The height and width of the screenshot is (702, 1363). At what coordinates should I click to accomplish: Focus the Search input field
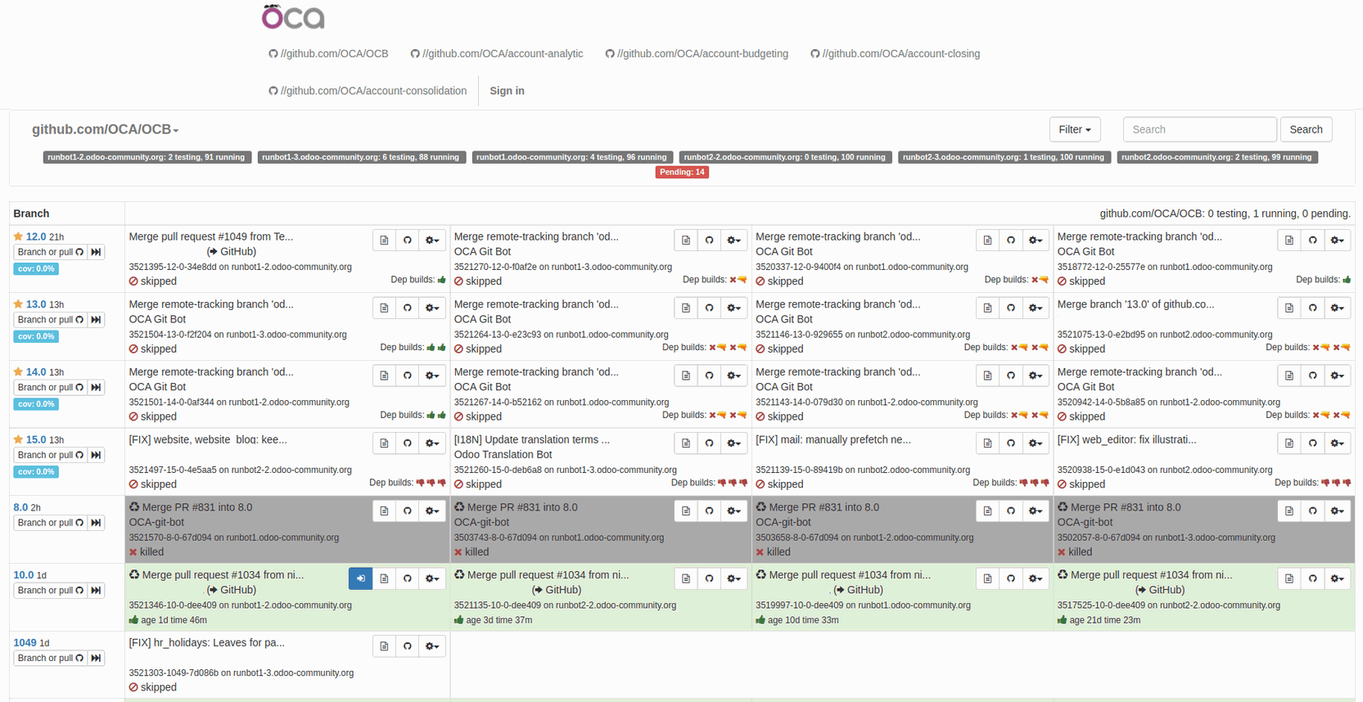coord(1199,129)
